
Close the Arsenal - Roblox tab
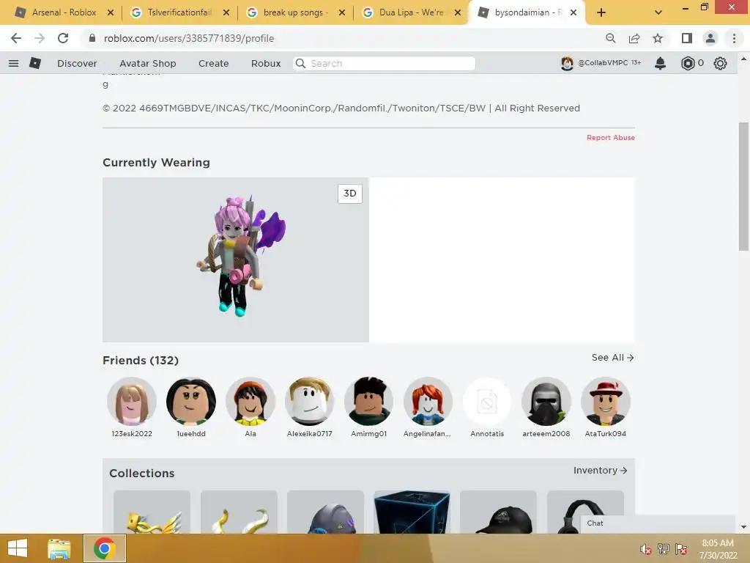point(111,13)
